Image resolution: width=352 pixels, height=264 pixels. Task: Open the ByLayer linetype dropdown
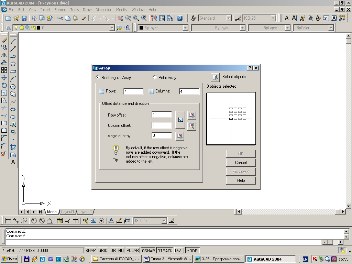242,28
